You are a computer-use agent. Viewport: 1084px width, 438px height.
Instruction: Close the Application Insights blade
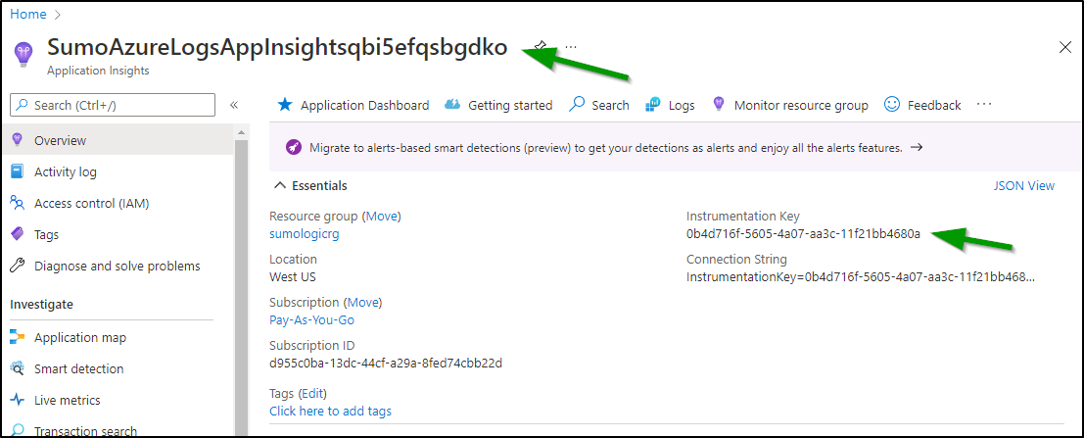coord(1065,47)
